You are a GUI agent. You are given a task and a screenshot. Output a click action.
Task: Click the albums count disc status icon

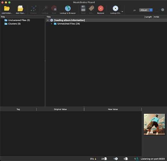[x=116, y=159]
